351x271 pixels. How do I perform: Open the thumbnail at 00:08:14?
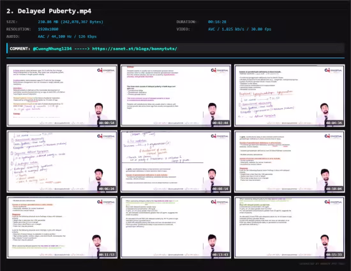[x=175, y=162]
